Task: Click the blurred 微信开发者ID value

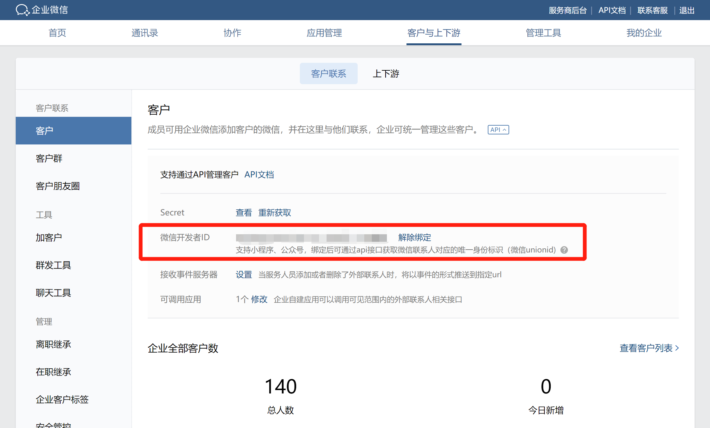Action: tap(311, 238)
